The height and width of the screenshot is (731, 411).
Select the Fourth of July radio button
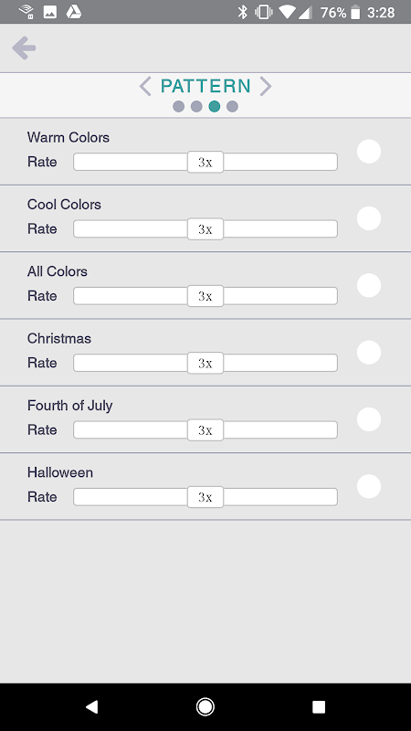[369, 419]
